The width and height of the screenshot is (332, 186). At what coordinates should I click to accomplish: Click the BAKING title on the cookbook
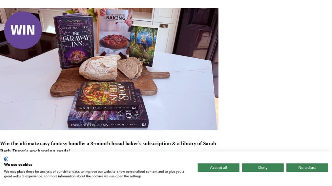[x=116, y=18]
